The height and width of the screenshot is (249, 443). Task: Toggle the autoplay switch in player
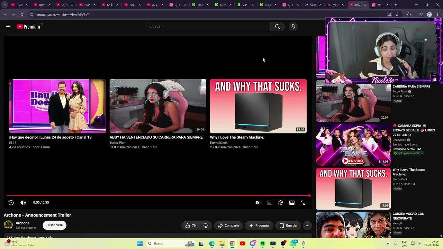259,203
